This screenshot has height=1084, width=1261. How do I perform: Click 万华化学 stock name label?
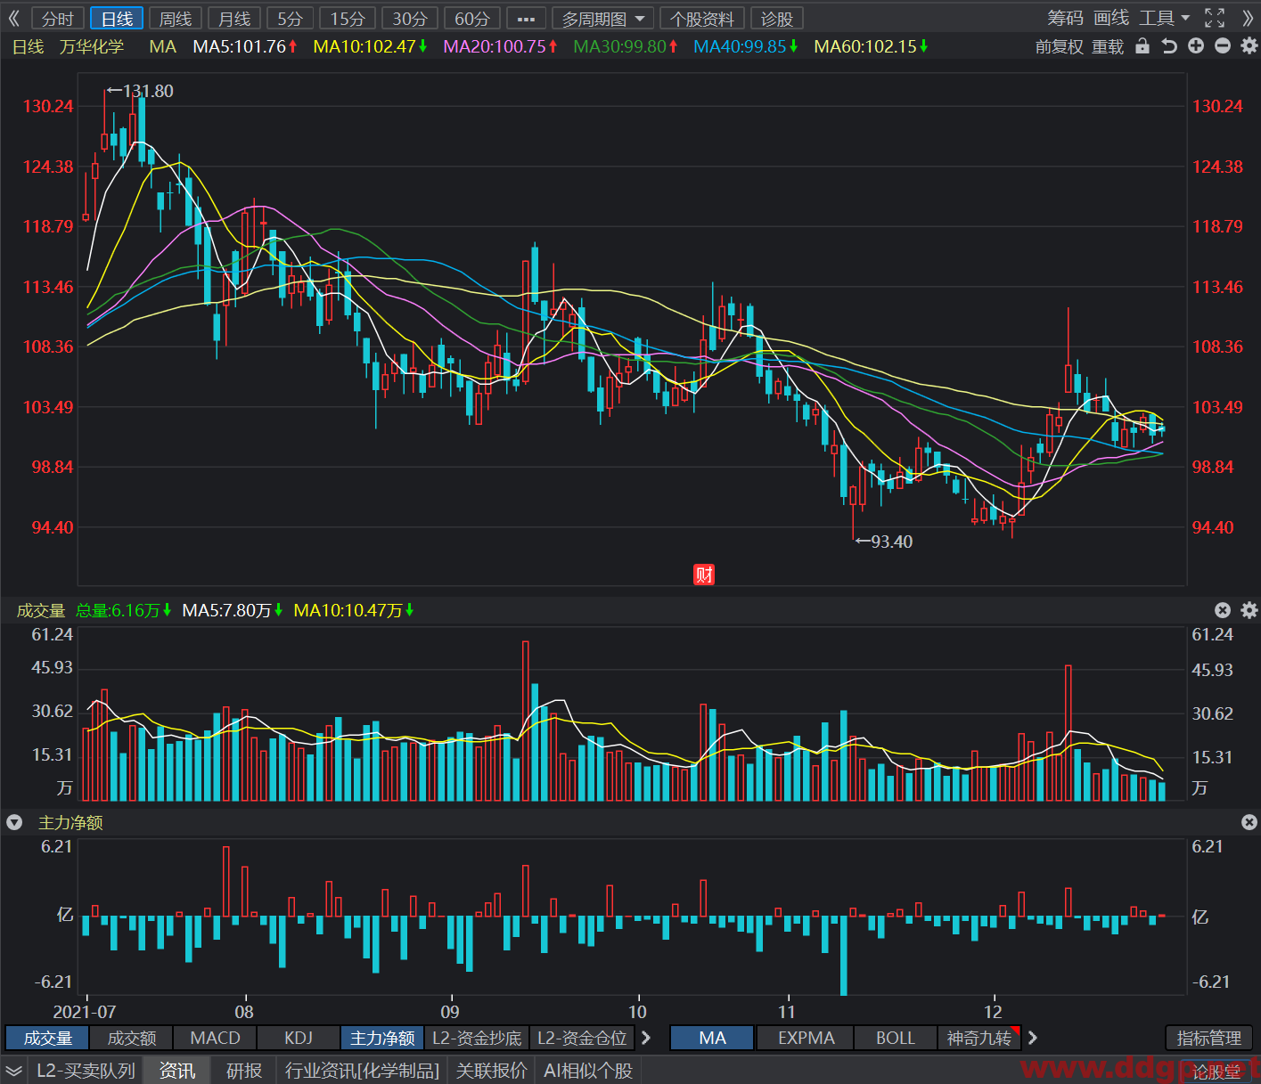coord(92,46)
